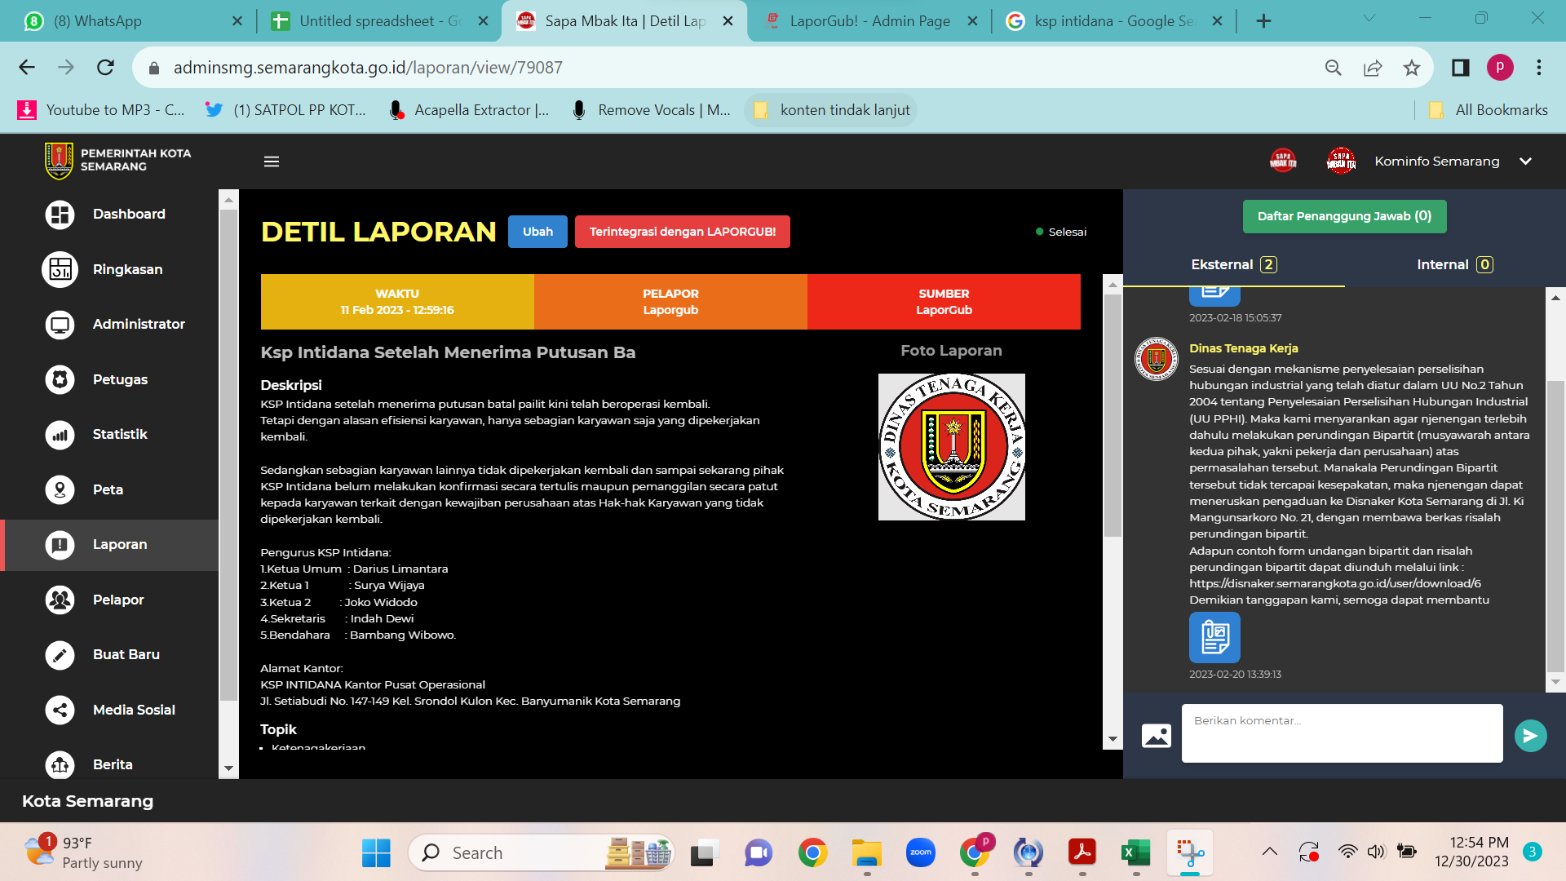The height and width of the screenshot is (881, 1566).
Task: Click the Foto Laporan image thumbnail
Action: click(951, 447)
